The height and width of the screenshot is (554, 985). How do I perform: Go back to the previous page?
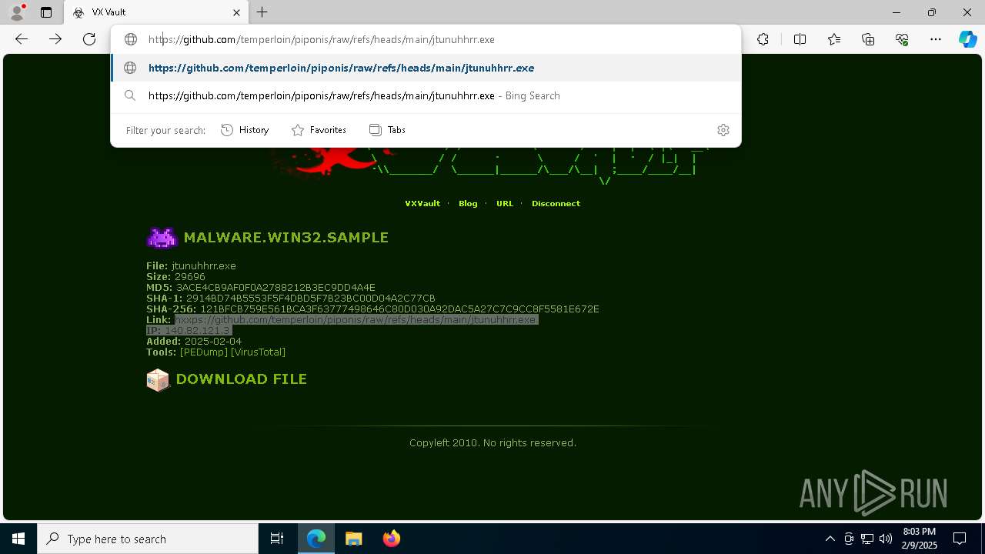click(x=22, y=39)
